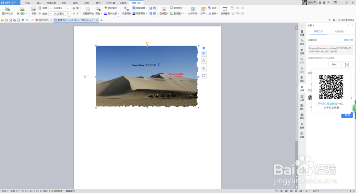Click the text wrap layout icon beside the picture

tap(204, 54)
